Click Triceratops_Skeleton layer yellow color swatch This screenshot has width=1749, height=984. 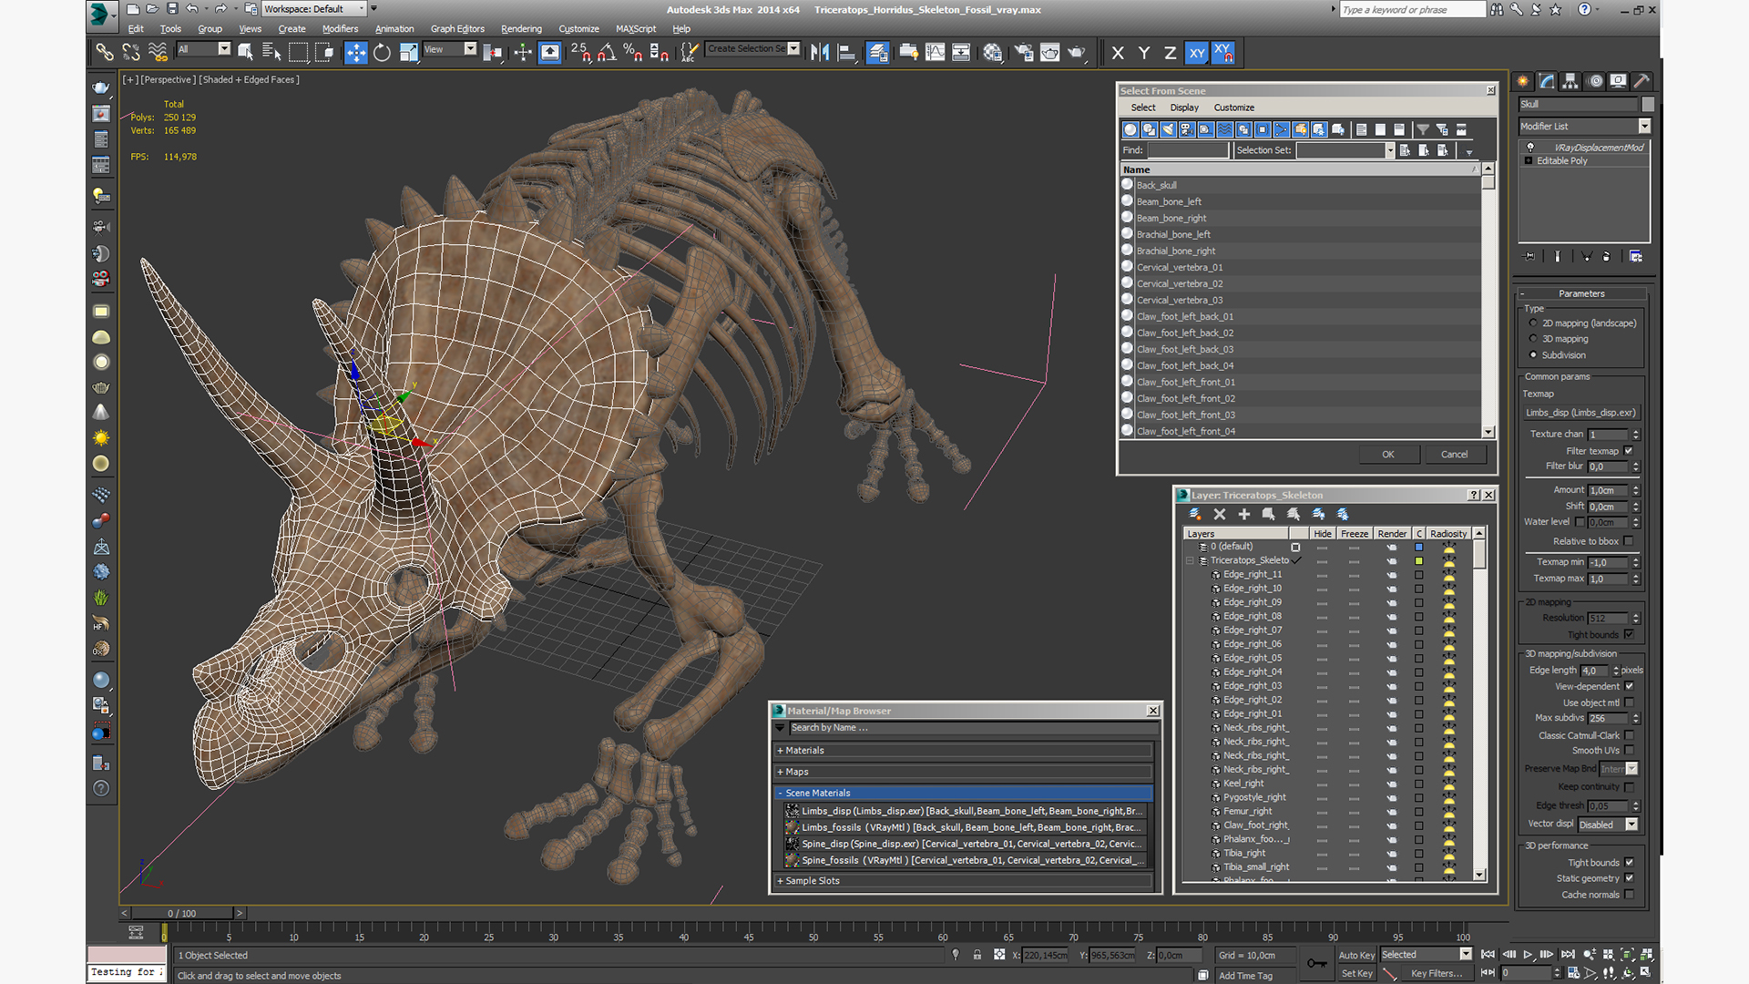[1418, 560]
